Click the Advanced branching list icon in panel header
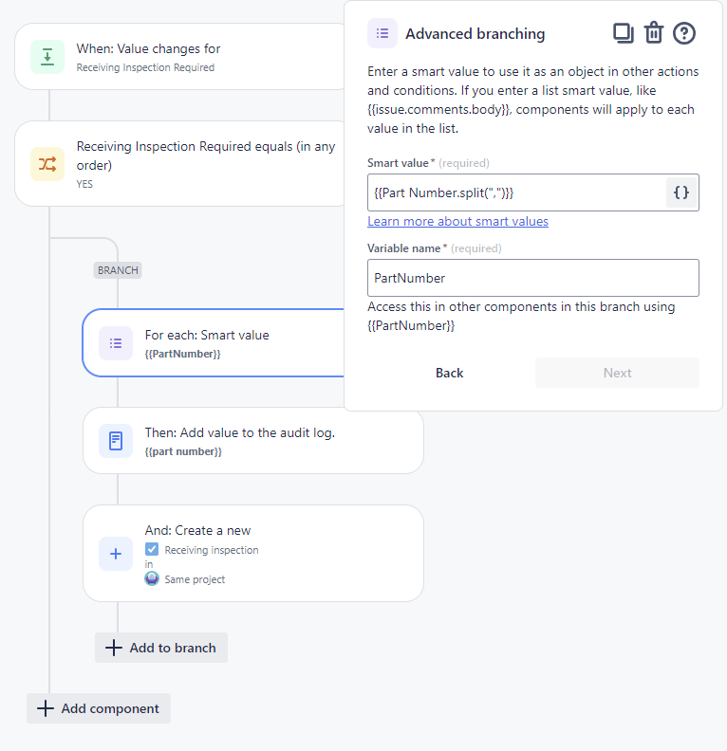The image size is (727, 751). (382, 33)
